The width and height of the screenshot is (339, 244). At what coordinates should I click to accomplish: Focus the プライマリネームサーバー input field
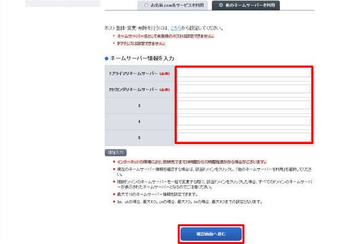[x=244, y=73]
